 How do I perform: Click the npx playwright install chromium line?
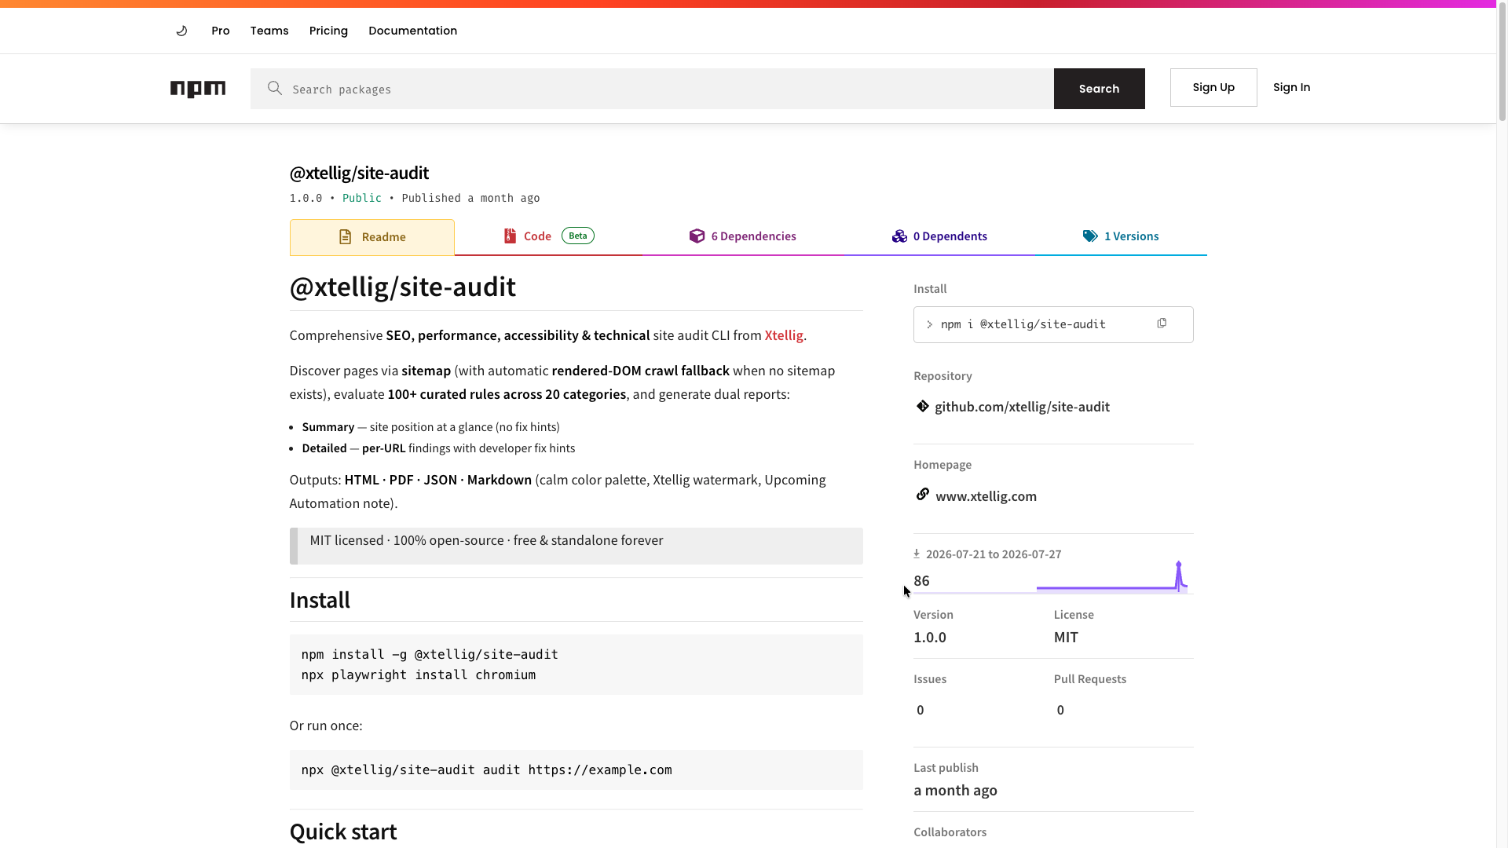click(418, 674)
